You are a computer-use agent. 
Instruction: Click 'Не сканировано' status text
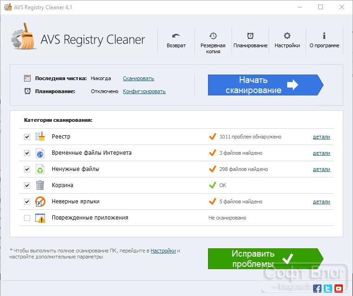click(227, 218)
